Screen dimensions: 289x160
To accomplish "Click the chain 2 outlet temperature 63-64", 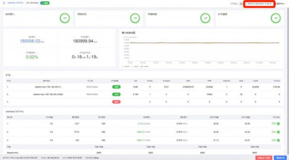I will tap(247, 132).
